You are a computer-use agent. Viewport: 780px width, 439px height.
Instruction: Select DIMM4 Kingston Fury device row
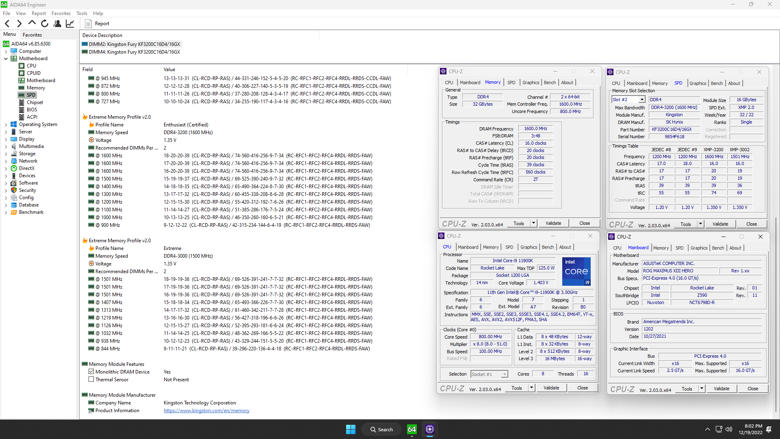pos(131,52)
